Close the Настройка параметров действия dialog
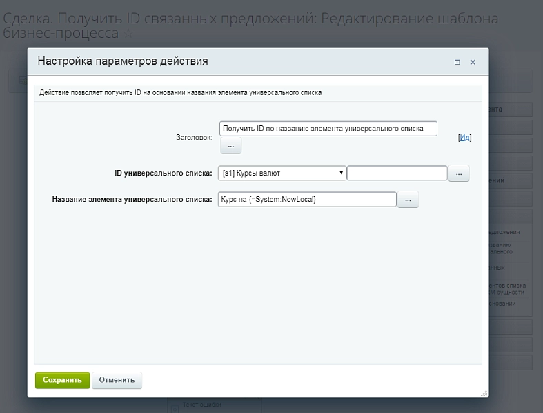Image resolution: width=543 pixels, height=413 pixels. (x=473, y=62)
